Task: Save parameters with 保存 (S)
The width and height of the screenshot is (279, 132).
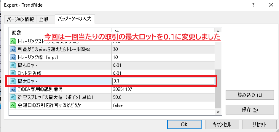Action: click(250, 110)
